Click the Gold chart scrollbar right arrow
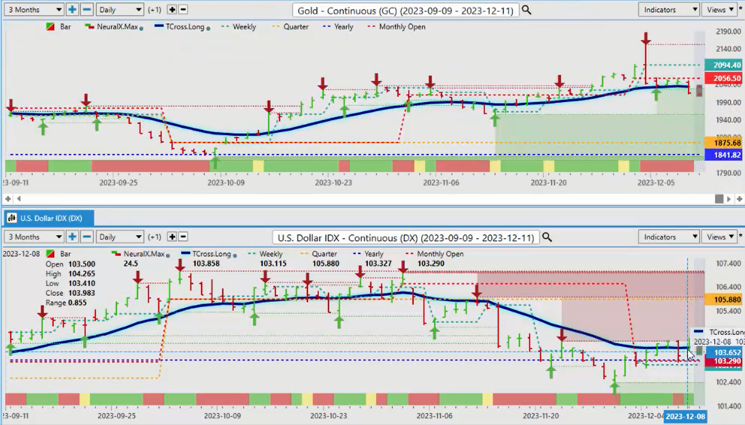Viewport: 745px width, 425px height. (x=729, y=199)
